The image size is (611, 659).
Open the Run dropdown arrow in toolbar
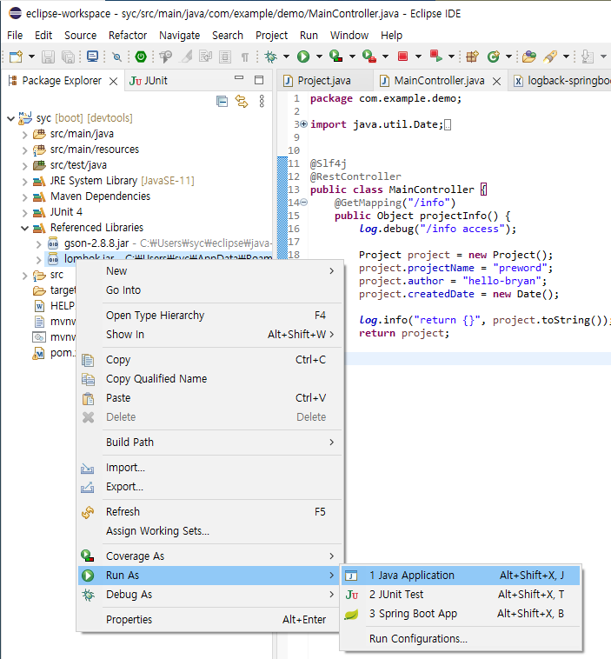(319, 57)
